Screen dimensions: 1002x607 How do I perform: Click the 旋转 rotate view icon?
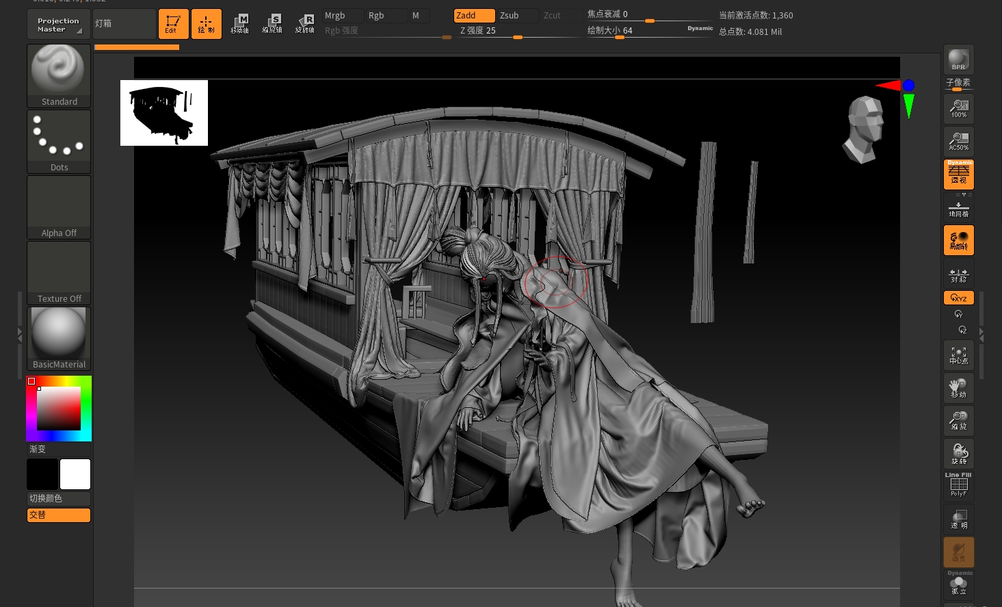point(959,454)
